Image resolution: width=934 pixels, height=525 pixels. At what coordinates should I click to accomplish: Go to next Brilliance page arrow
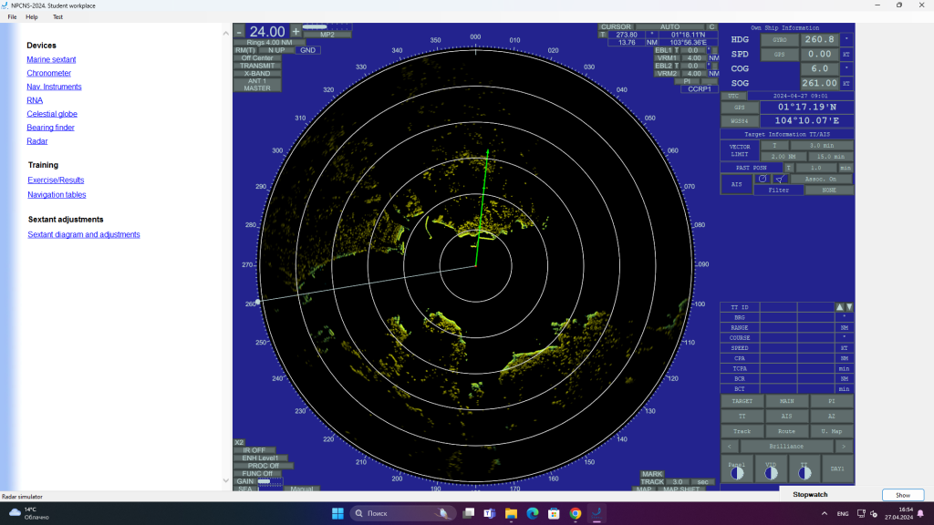[844, 447]
